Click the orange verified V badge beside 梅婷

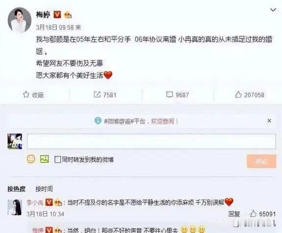57,15
